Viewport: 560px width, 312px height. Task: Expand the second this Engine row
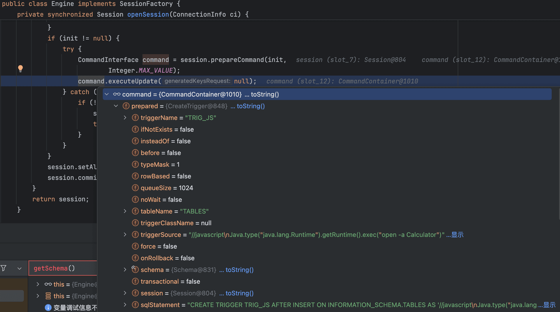(38, 296)
